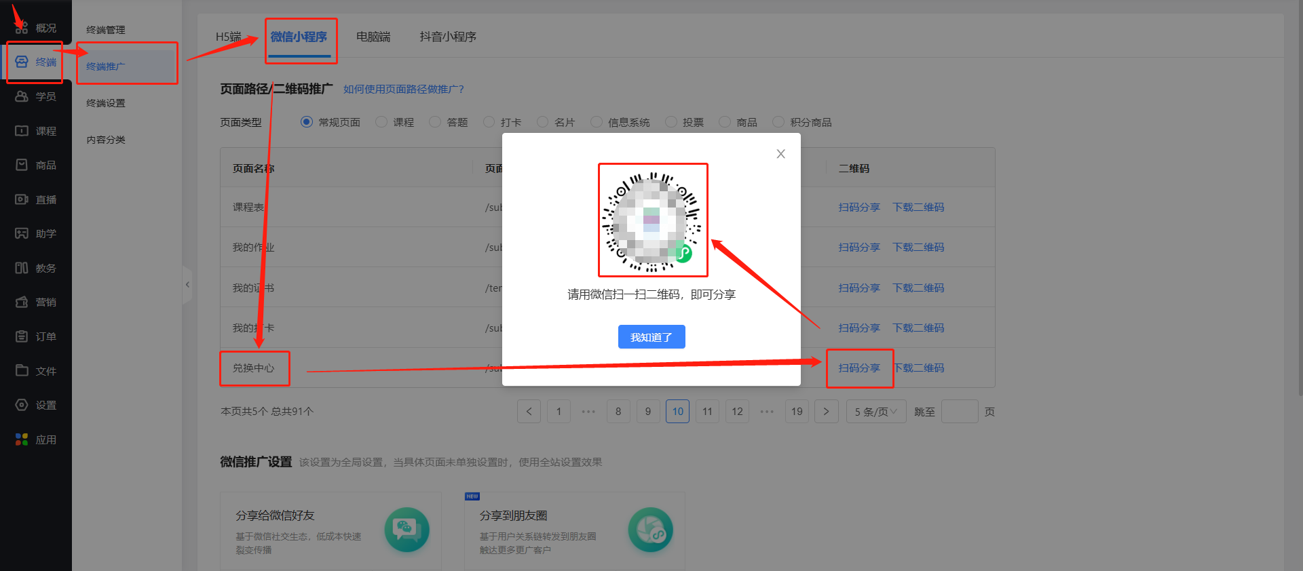Select the 课程 sidebar icon

point(22,131)
